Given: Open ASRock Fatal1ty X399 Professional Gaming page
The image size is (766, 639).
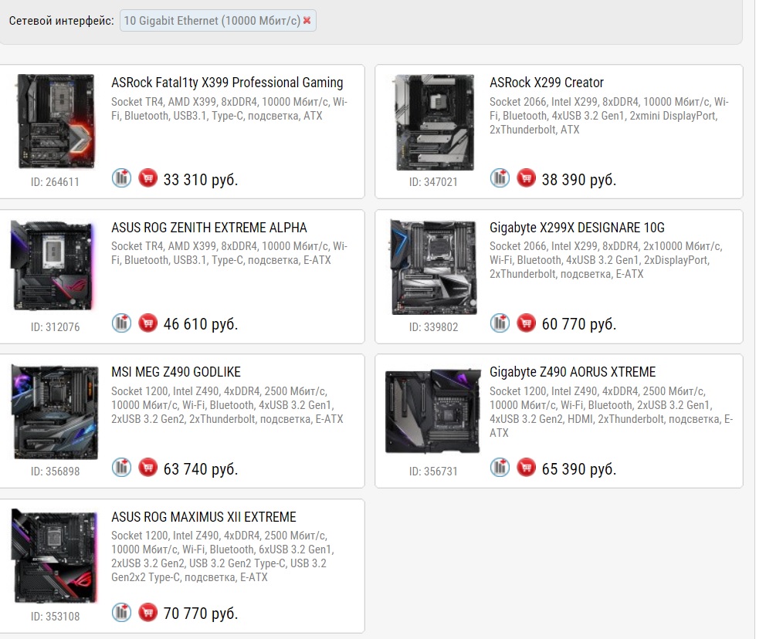Looking at the screenshot, I should coord(227,83).
